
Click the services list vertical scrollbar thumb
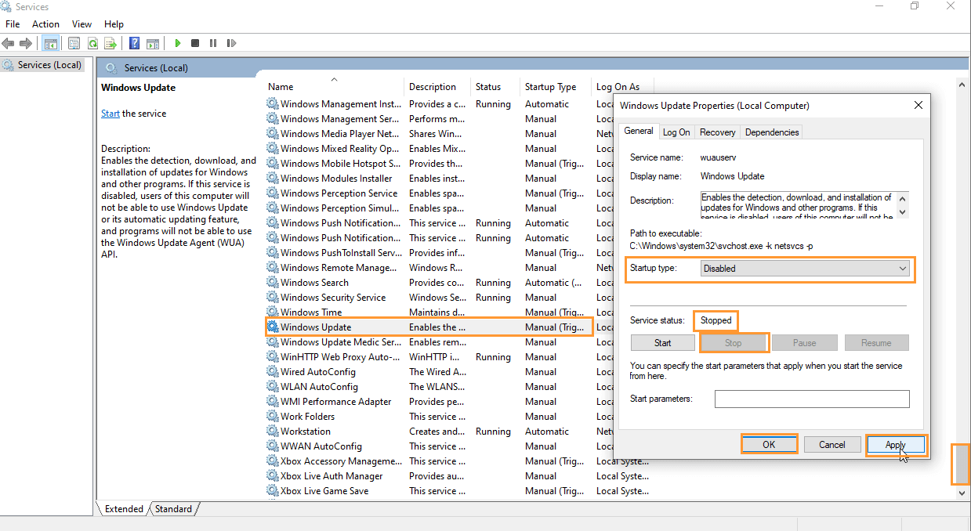tap(961, 464)
